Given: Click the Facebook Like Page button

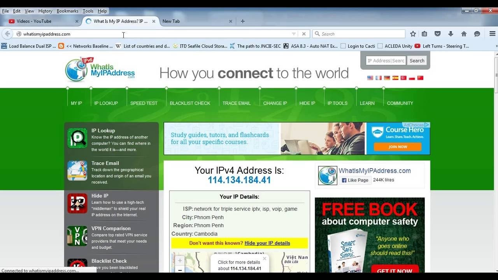Looking at the screenshot, I should pyautogui.click(x=354, y=180).
